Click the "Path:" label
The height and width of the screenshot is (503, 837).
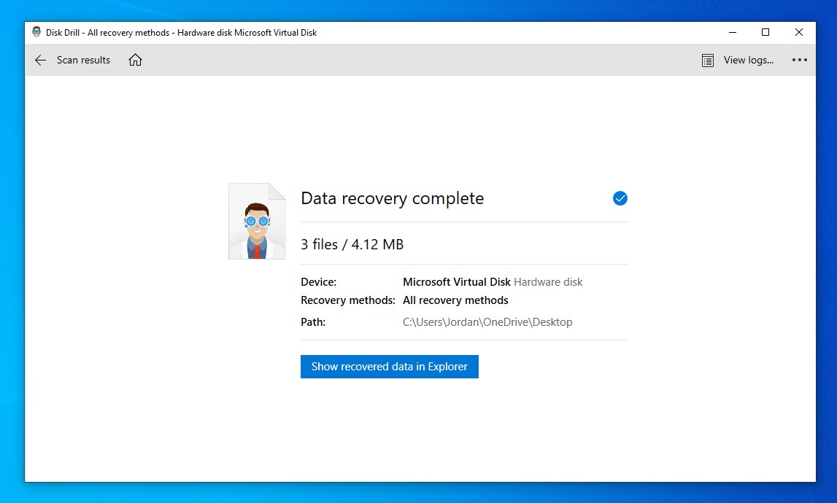pos(313,322)
